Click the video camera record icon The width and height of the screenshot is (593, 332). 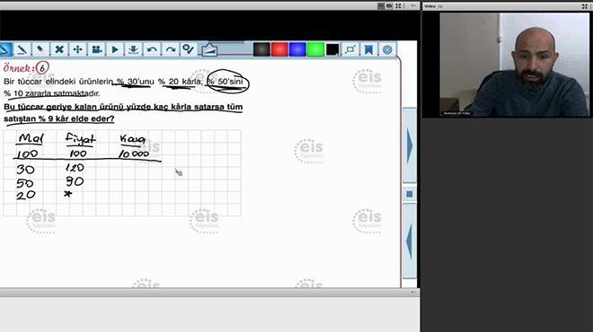point(96,49)
